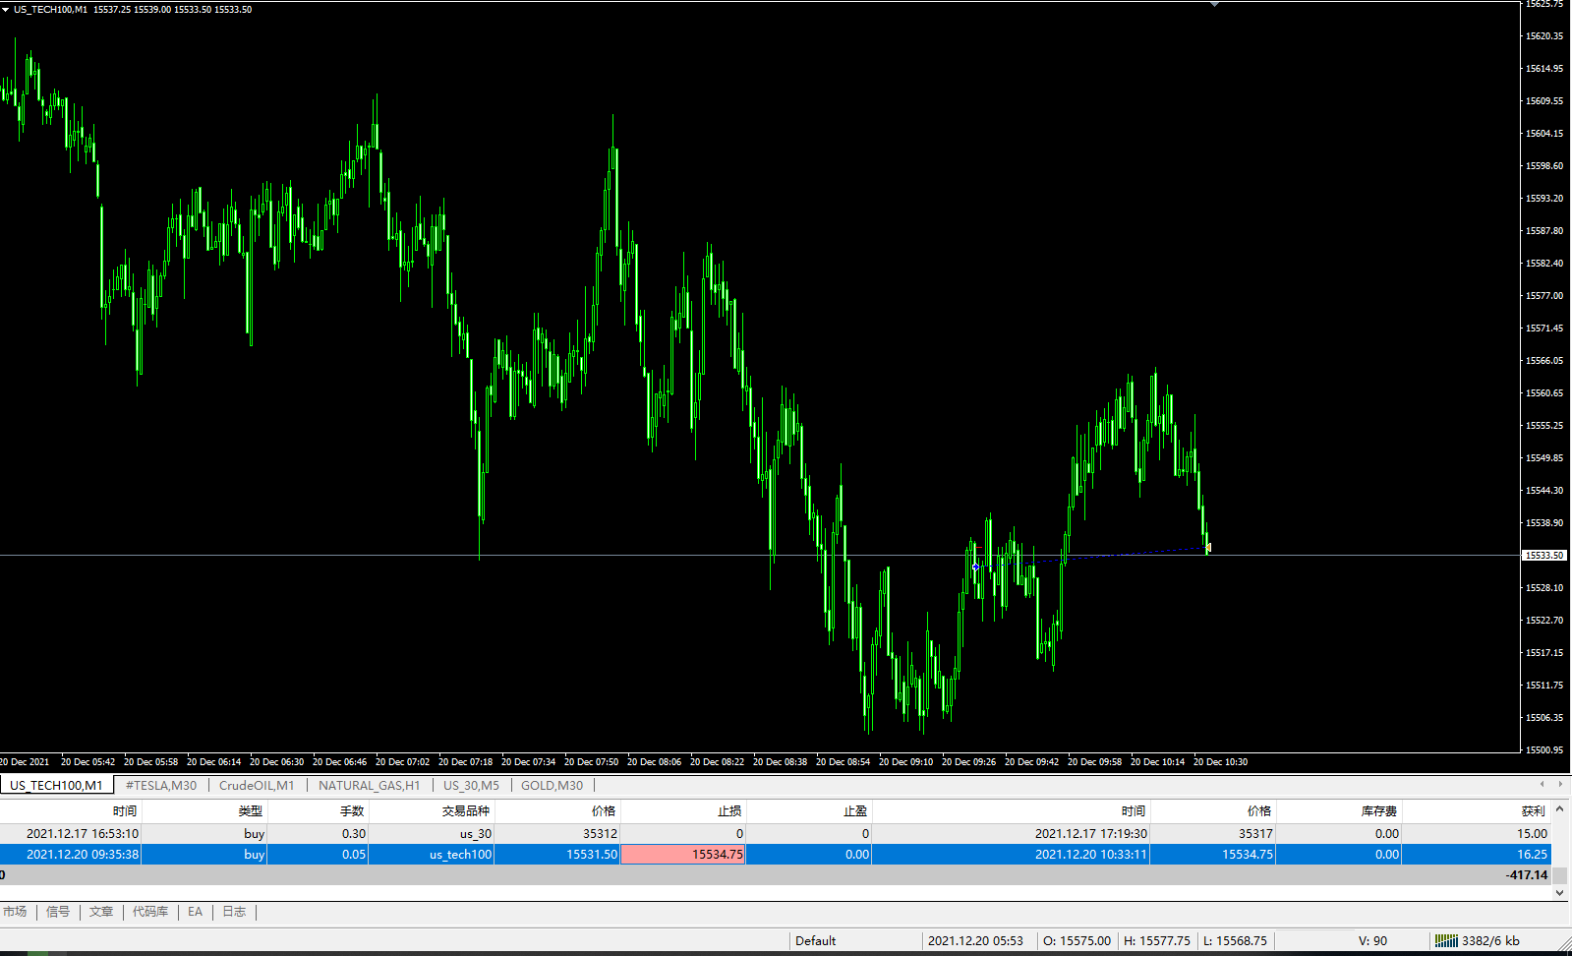
Task: Click the table scrollbar up arrow
Action: [1560, 808]
